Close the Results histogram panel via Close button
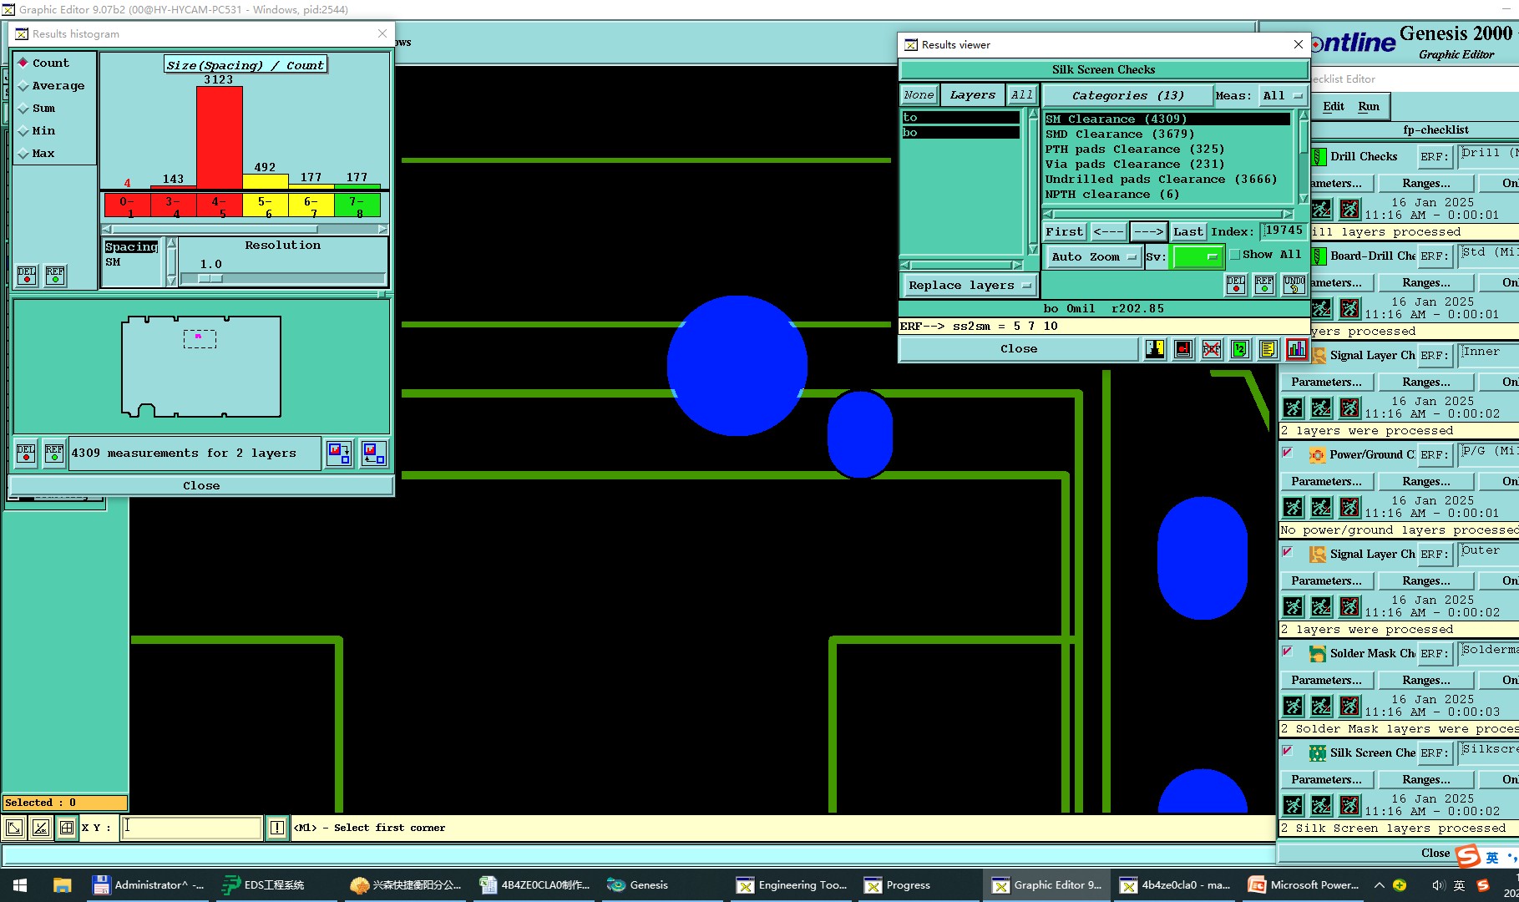Screen dimensions: 1519x902 click(x=201, y=485)
